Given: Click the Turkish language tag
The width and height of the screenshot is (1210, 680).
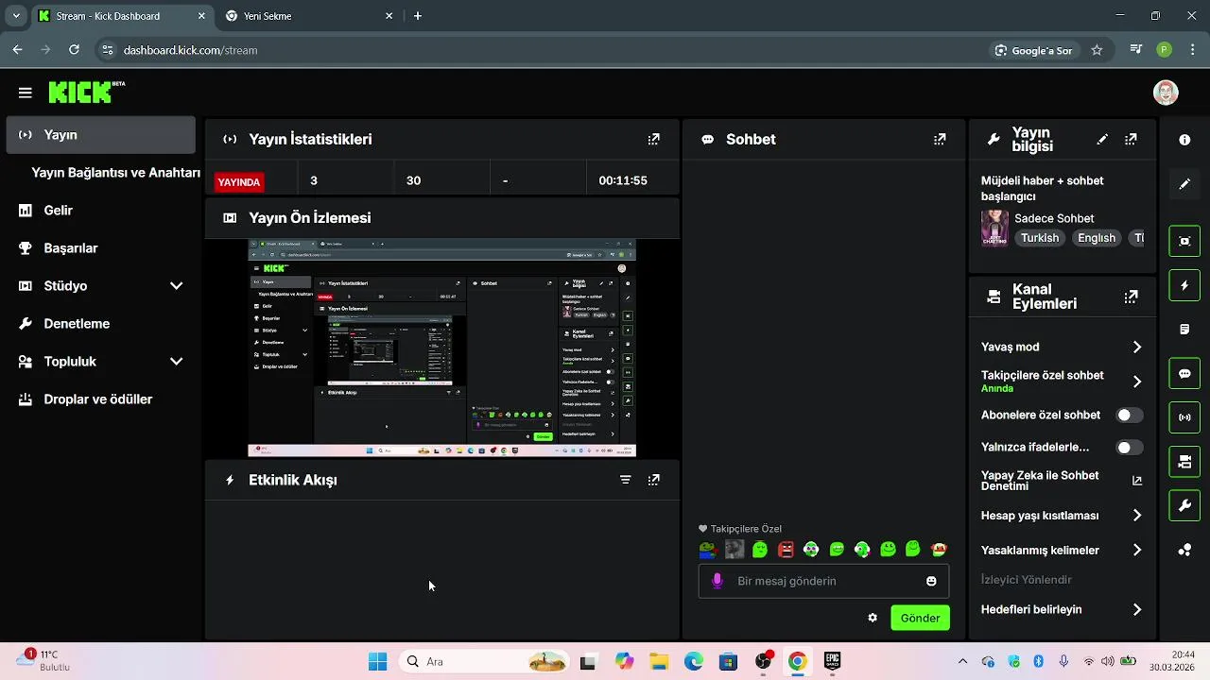Looking at the screenshot, I should [x=1039, y=238].
